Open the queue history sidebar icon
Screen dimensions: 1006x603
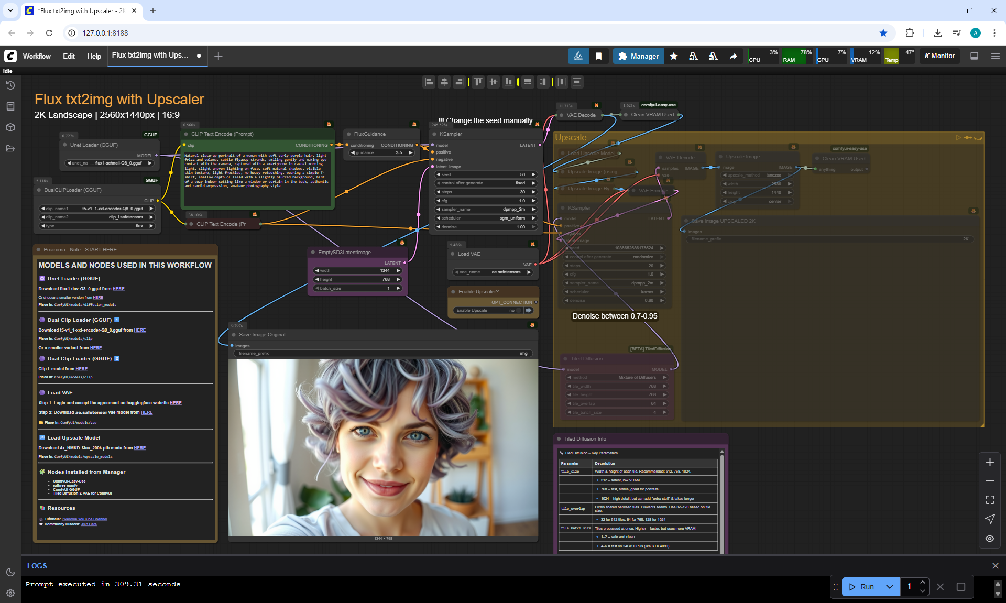coord(10,85)
